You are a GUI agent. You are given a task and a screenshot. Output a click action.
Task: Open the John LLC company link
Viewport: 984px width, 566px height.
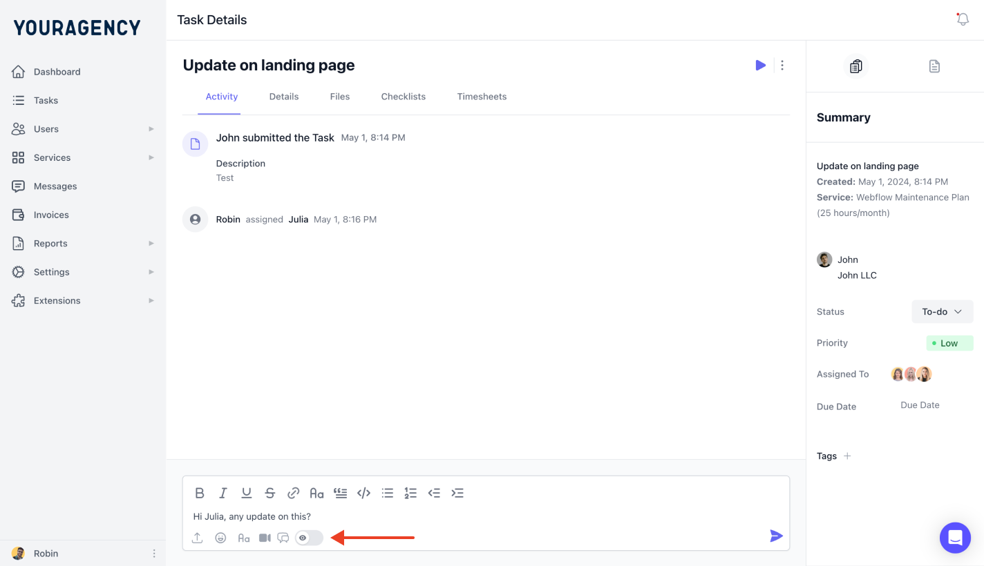pyautogui.click(x=857, y=275)
